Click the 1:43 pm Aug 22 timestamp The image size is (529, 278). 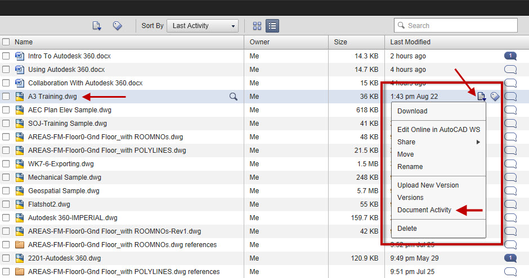click(x=414, y=97)
